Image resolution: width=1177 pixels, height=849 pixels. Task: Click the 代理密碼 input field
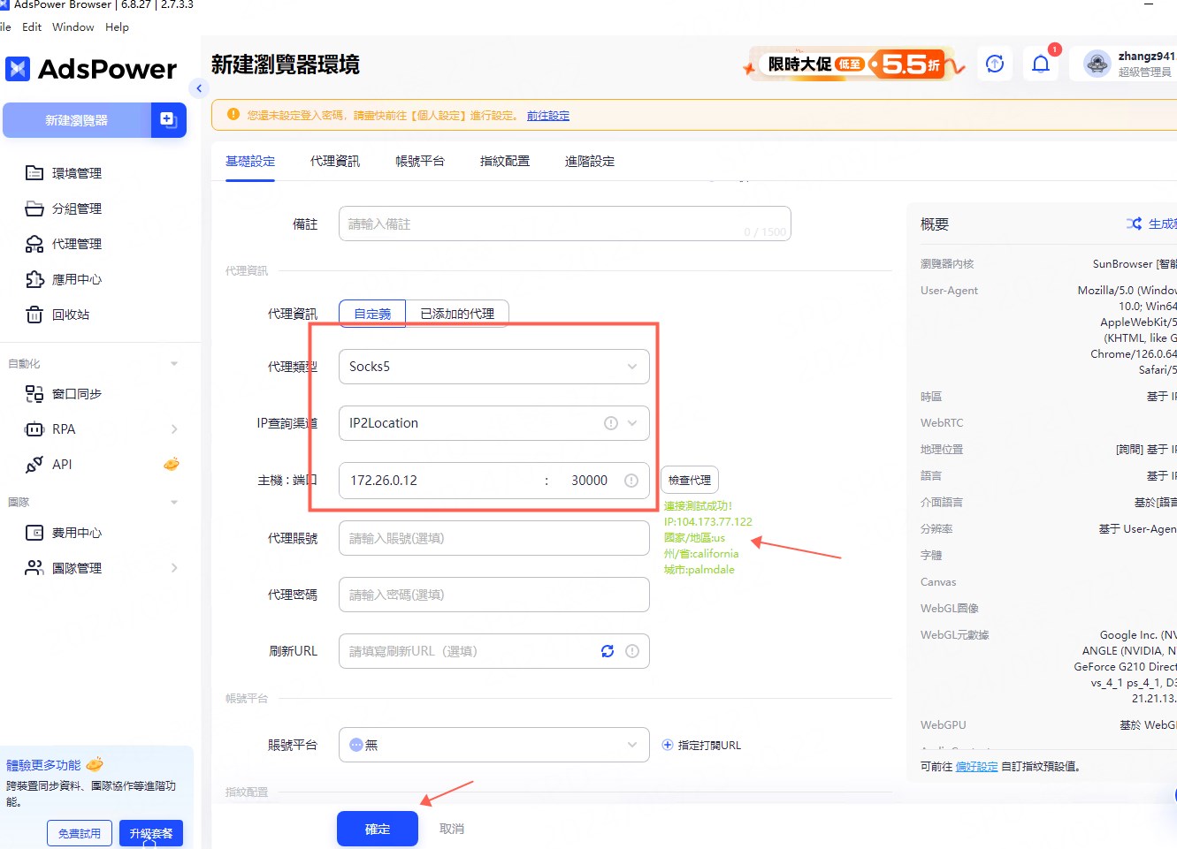click(x=494, y=595)
